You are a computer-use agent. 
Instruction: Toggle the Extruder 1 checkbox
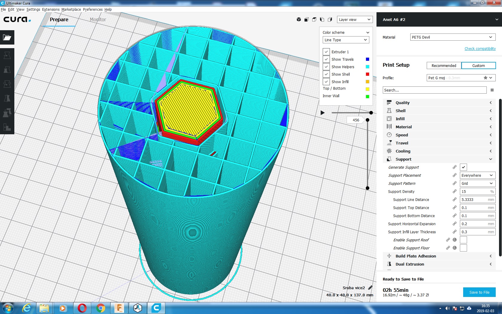pos(326,52)
